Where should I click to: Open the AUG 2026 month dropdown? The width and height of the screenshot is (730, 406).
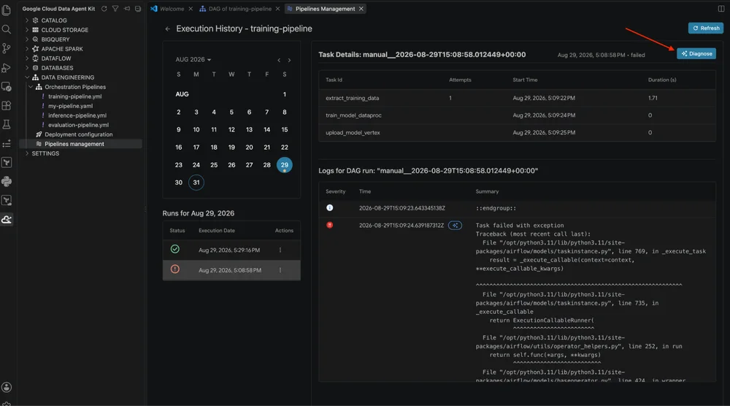pyautogui.click(x=193, y=60)
